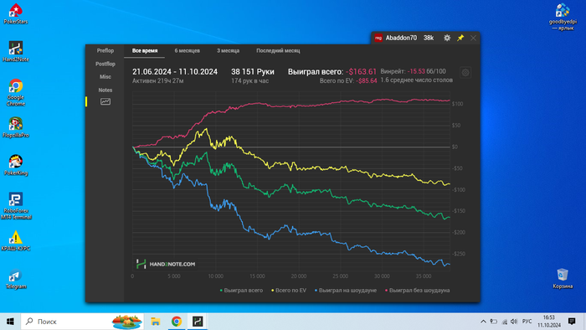Toggle the Выиграл на шоудауне legend line
The image size is (586, 330).
(x=346, y=291)
